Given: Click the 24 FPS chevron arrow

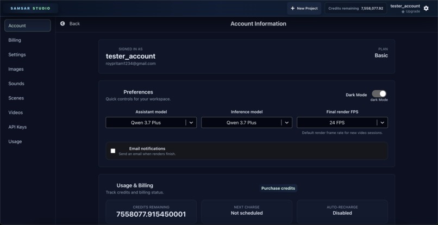Looking at the screenshot, I should [383, 122].
